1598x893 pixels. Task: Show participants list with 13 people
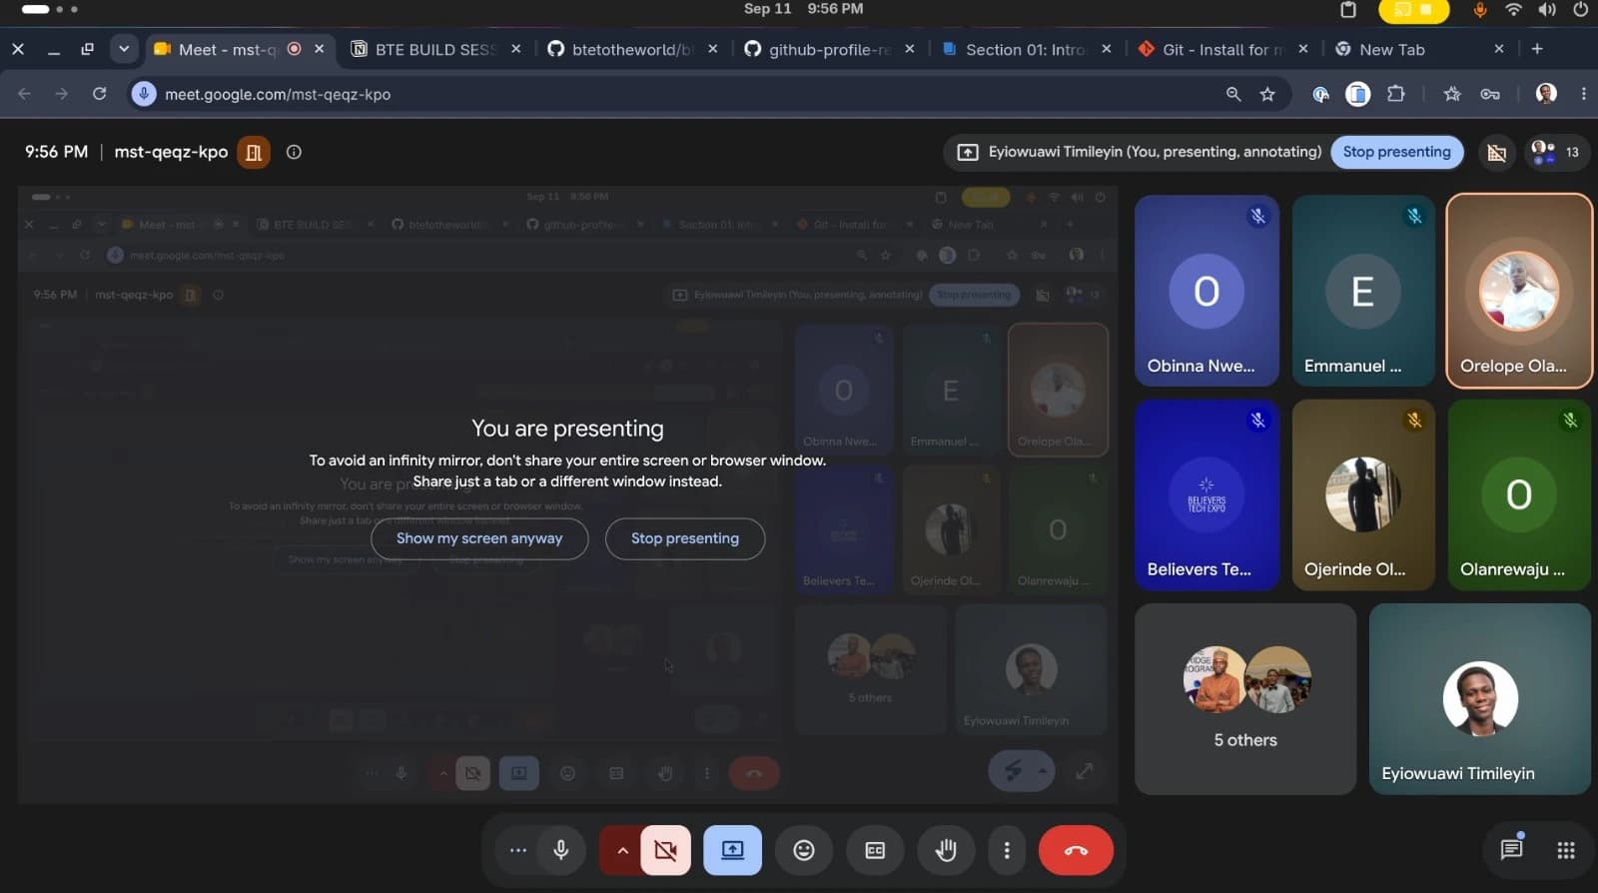point(1556,152)
